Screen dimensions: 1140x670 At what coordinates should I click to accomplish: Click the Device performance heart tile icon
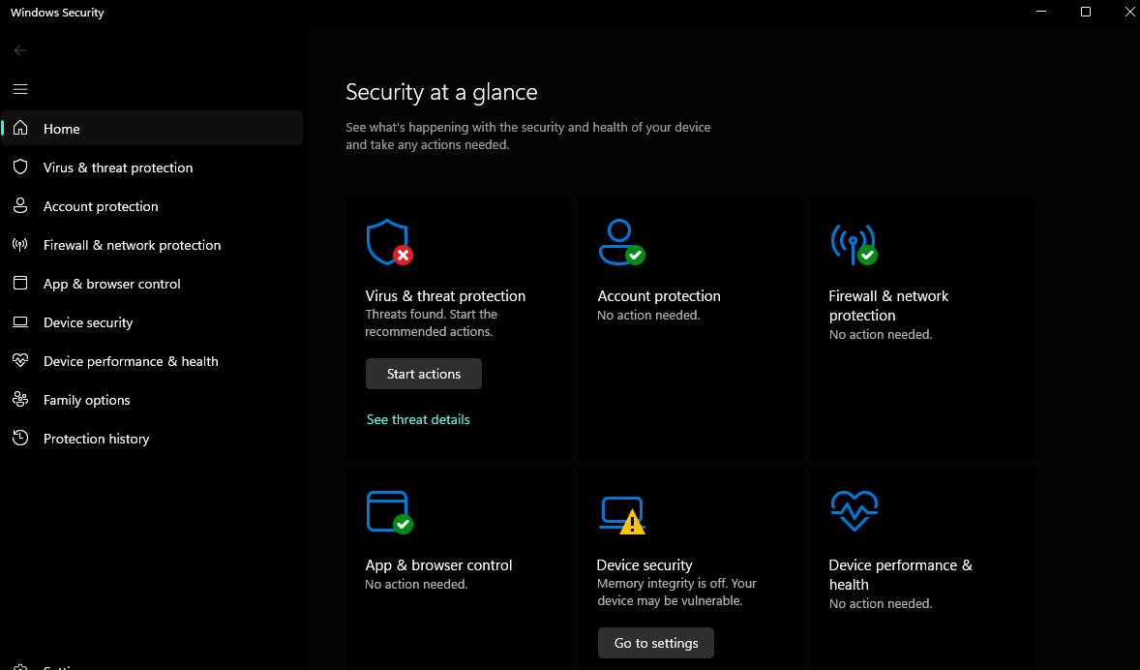(x=855, y=510)
